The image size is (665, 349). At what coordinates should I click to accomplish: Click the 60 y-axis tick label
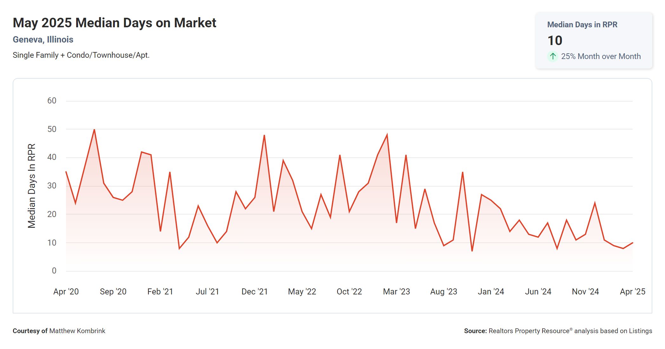(x=52, y=101)
